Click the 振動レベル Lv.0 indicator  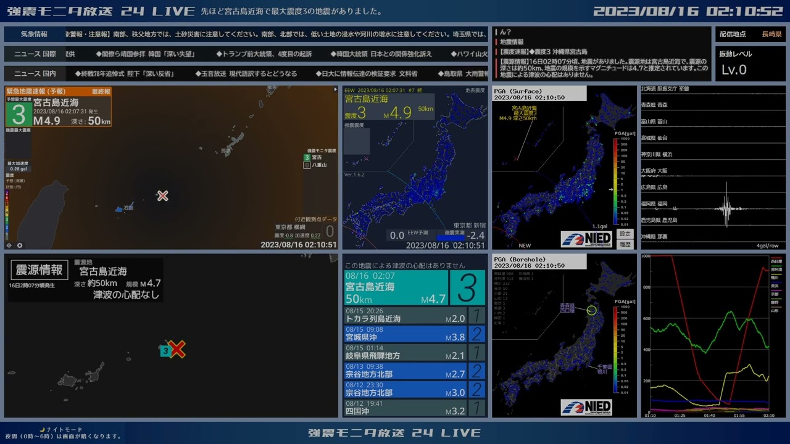tap(750, 64)
